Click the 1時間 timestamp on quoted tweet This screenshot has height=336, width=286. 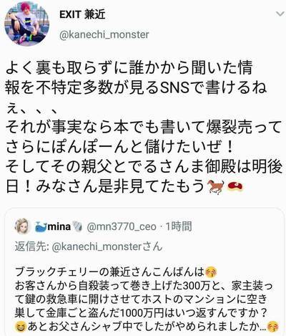point(178,226)
